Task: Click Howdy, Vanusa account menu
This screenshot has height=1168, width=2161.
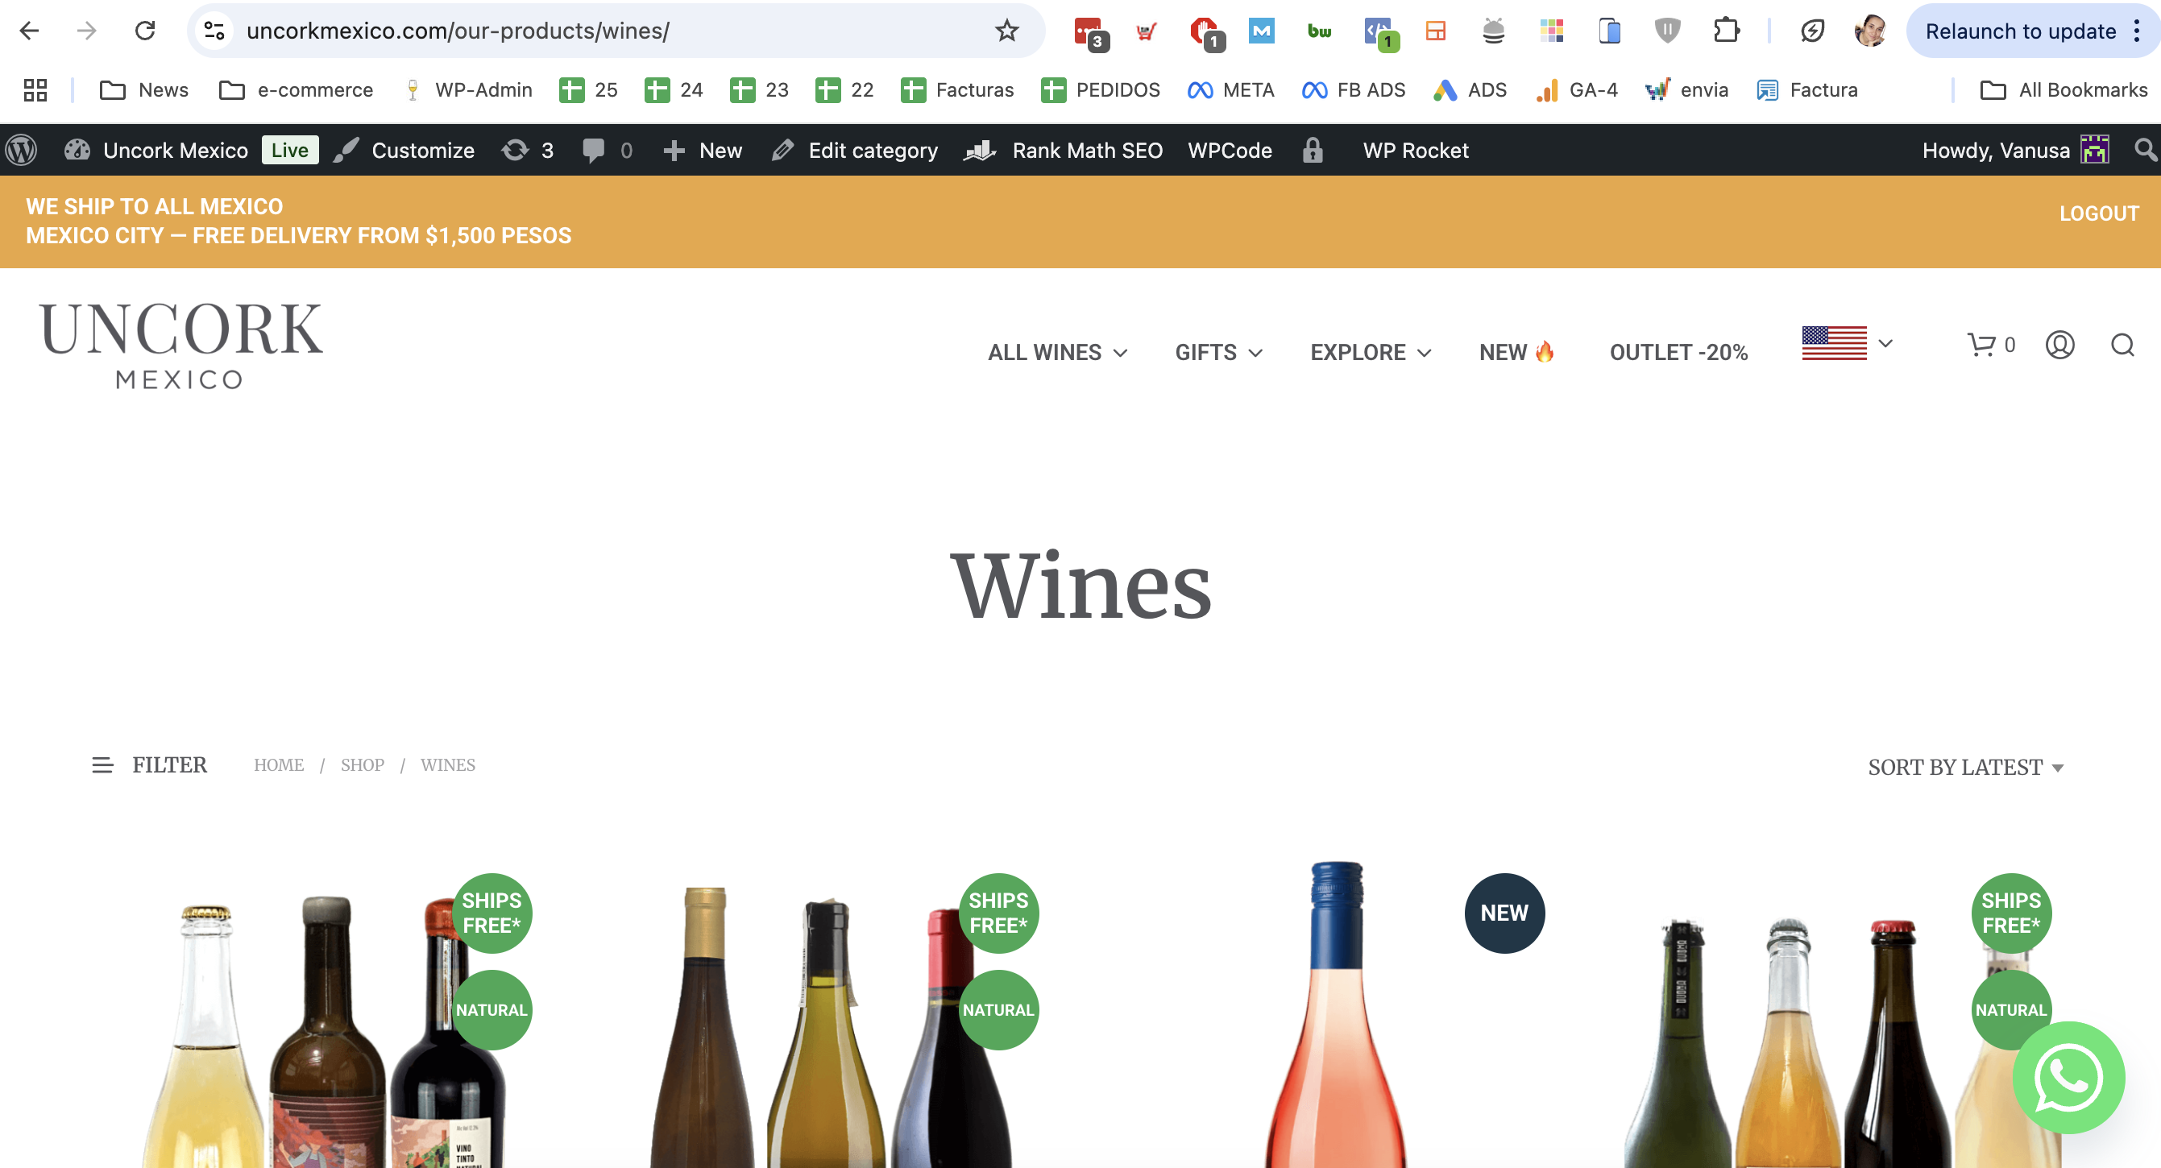Action: pyautogui.click(x=2015, y=150)
